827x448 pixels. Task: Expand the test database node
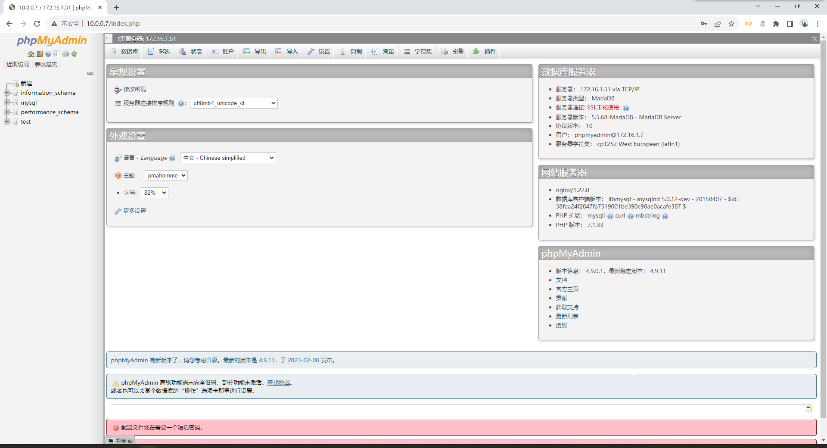7,121
